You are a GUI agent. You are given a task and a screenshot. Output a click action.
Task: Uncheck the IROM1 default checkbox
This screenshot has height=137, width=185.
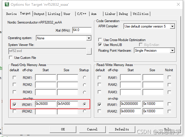14,105
